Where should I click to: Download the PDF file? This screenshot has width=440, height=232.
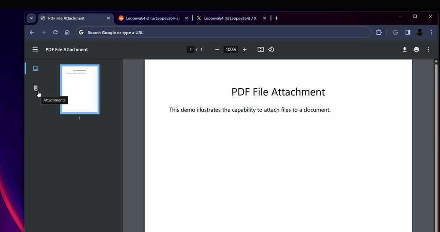(404, 50)
